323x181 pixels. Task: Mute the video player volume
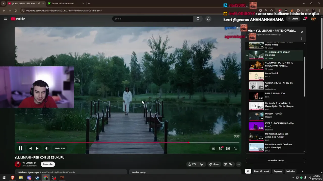(x=47, y=148)
